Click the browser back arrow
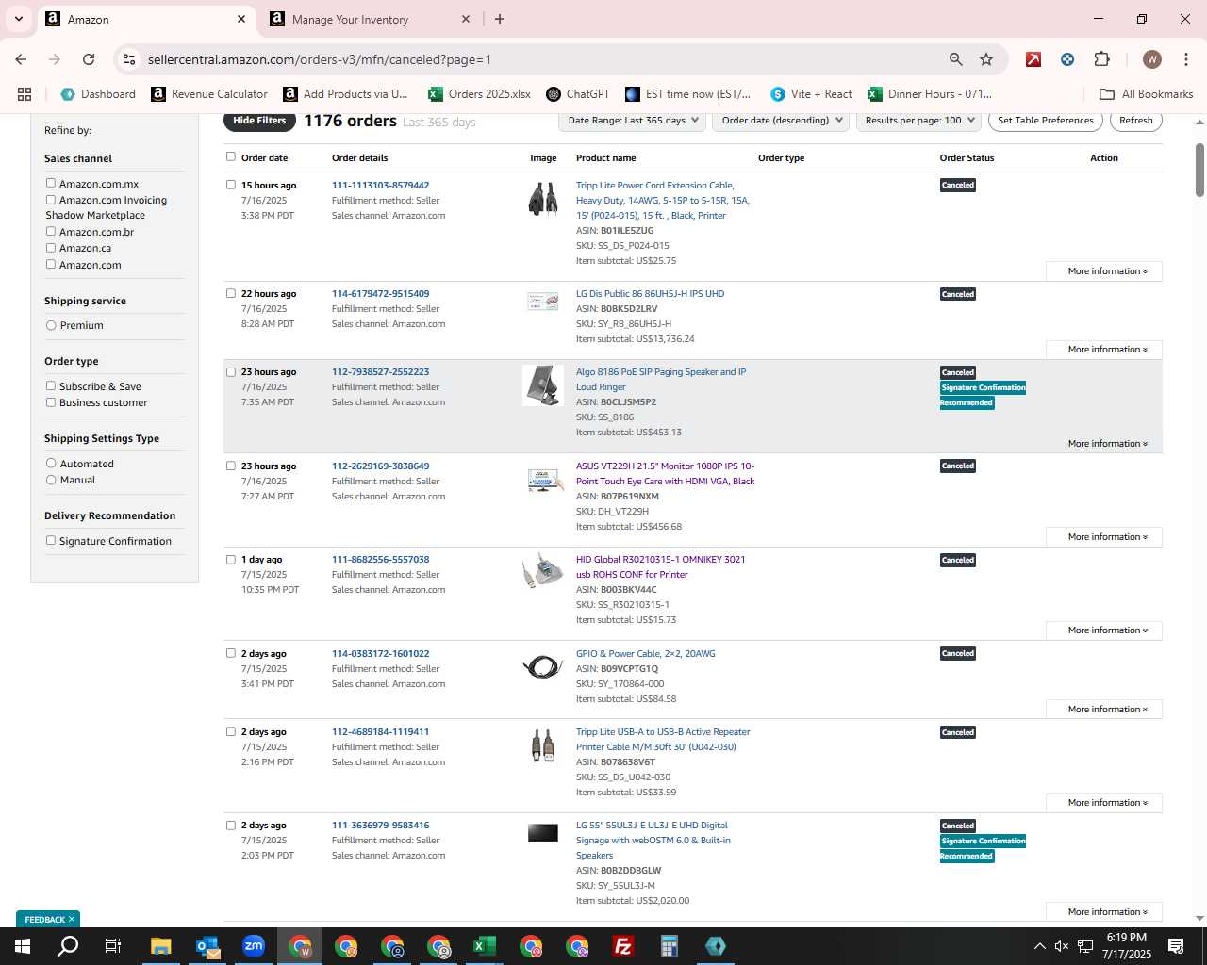Image resolution: width=1207 pixels, height=965 pixels. tap(21, 59)
